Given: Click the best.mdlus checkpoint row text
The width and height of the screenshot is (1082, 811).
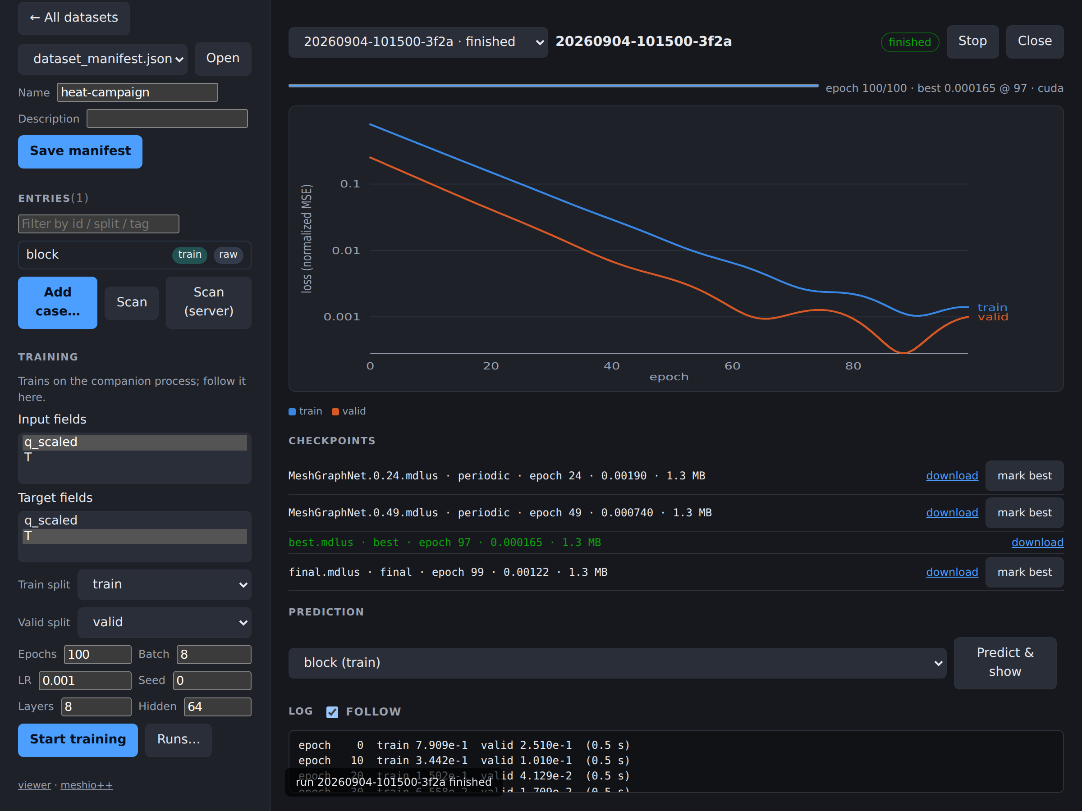Looking at the screenshot, I should (445, 542).
